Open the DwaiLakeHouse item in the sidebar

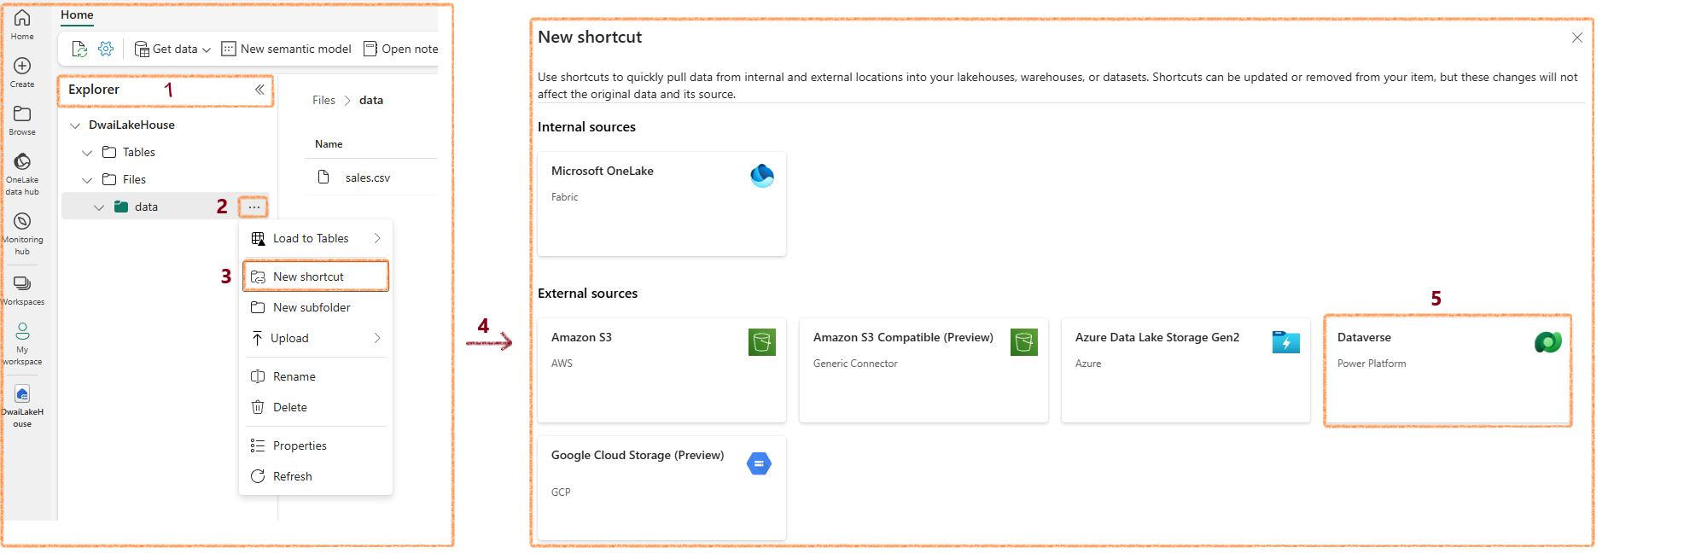point(22,405)
